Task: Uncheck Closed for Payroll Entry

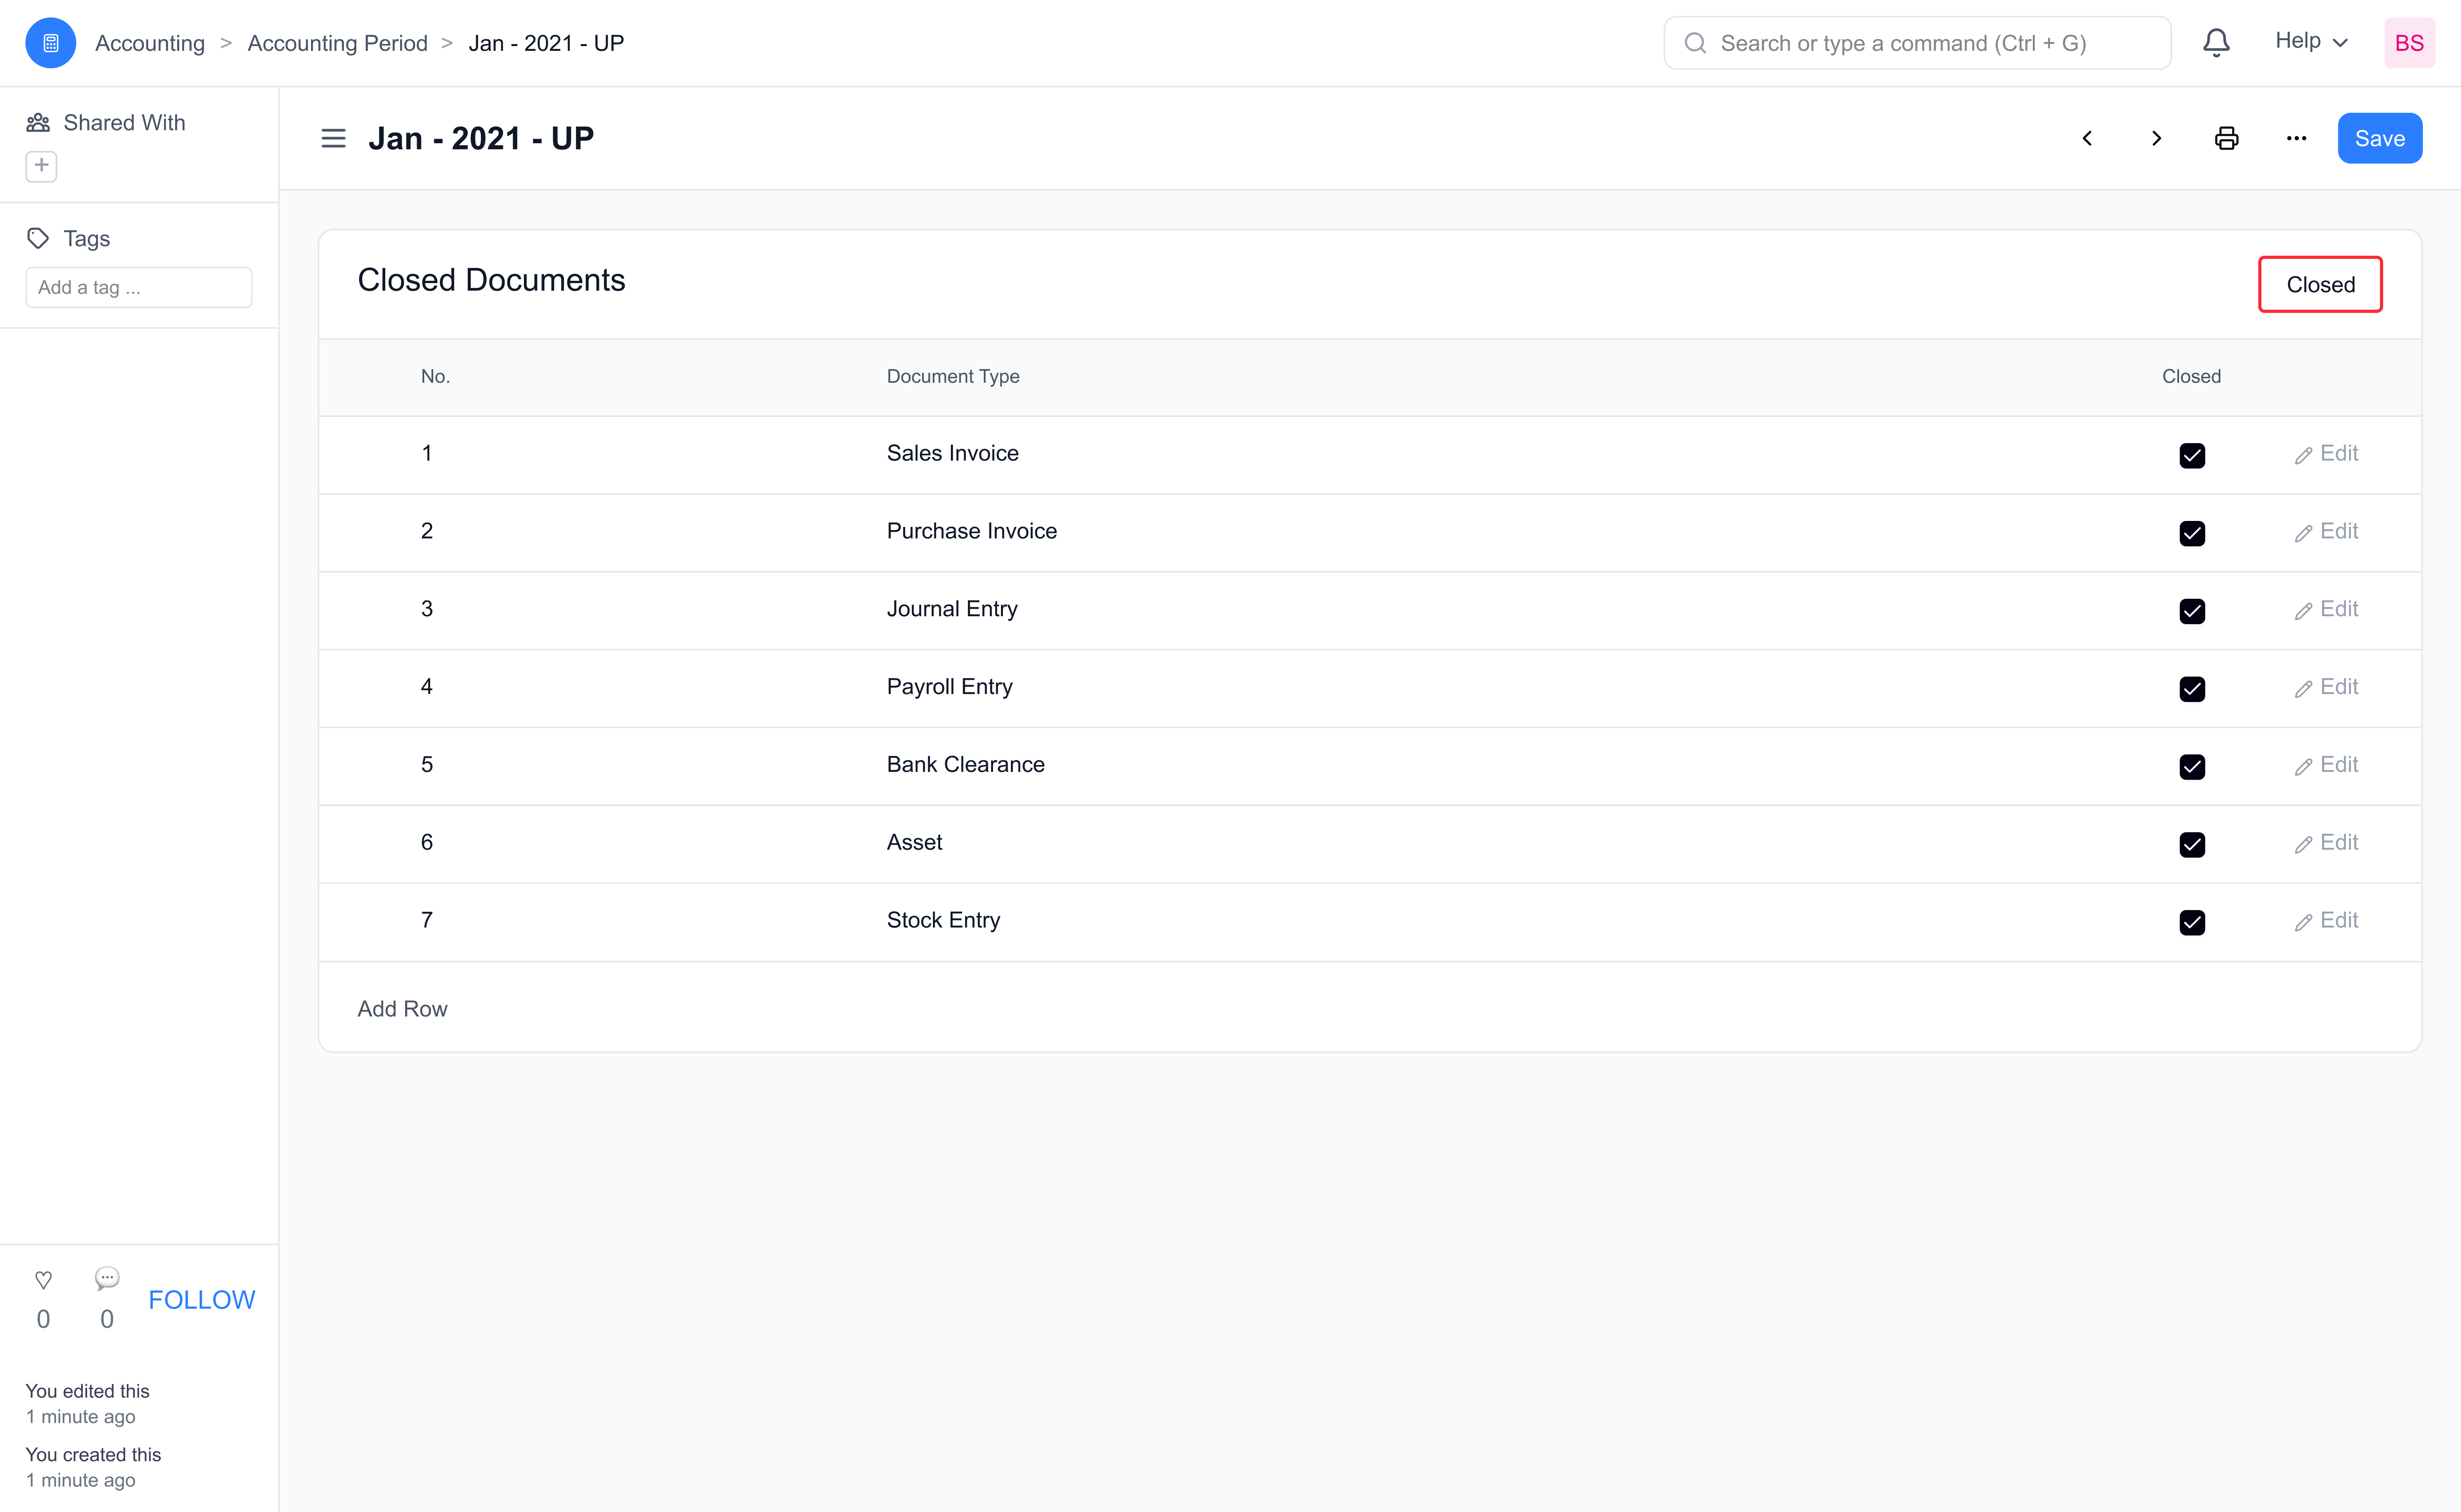Action: 2191,689
